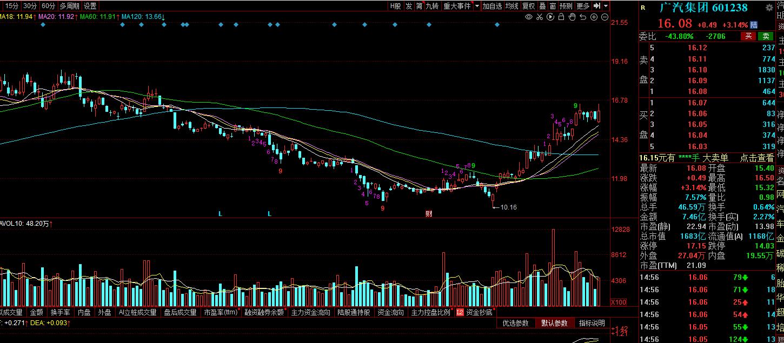The height and width of the screenshot is (343, 784).
Task: Select the 主力资金流向 indicator tab
Action: (x=310, y=312)
